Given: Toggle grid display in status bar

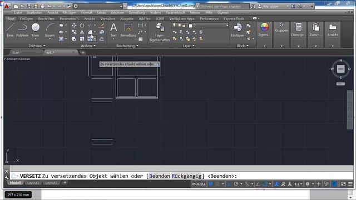Looking at the screenshot, I should pyautogui.click(x=211, y=184).
